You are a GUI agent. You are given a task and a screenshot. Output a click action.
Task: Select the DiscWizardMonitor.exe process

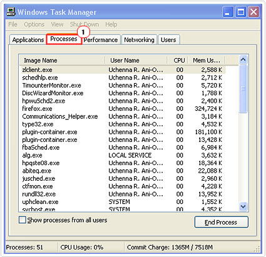tap(123, 93)
